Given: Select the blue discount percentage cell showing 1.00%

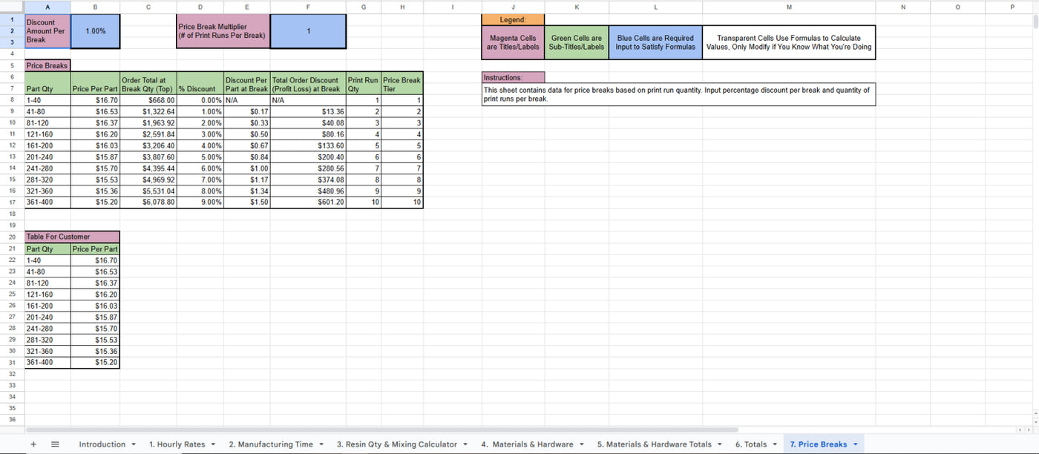Looking at the screenshot, I should [x=95, y=31].
